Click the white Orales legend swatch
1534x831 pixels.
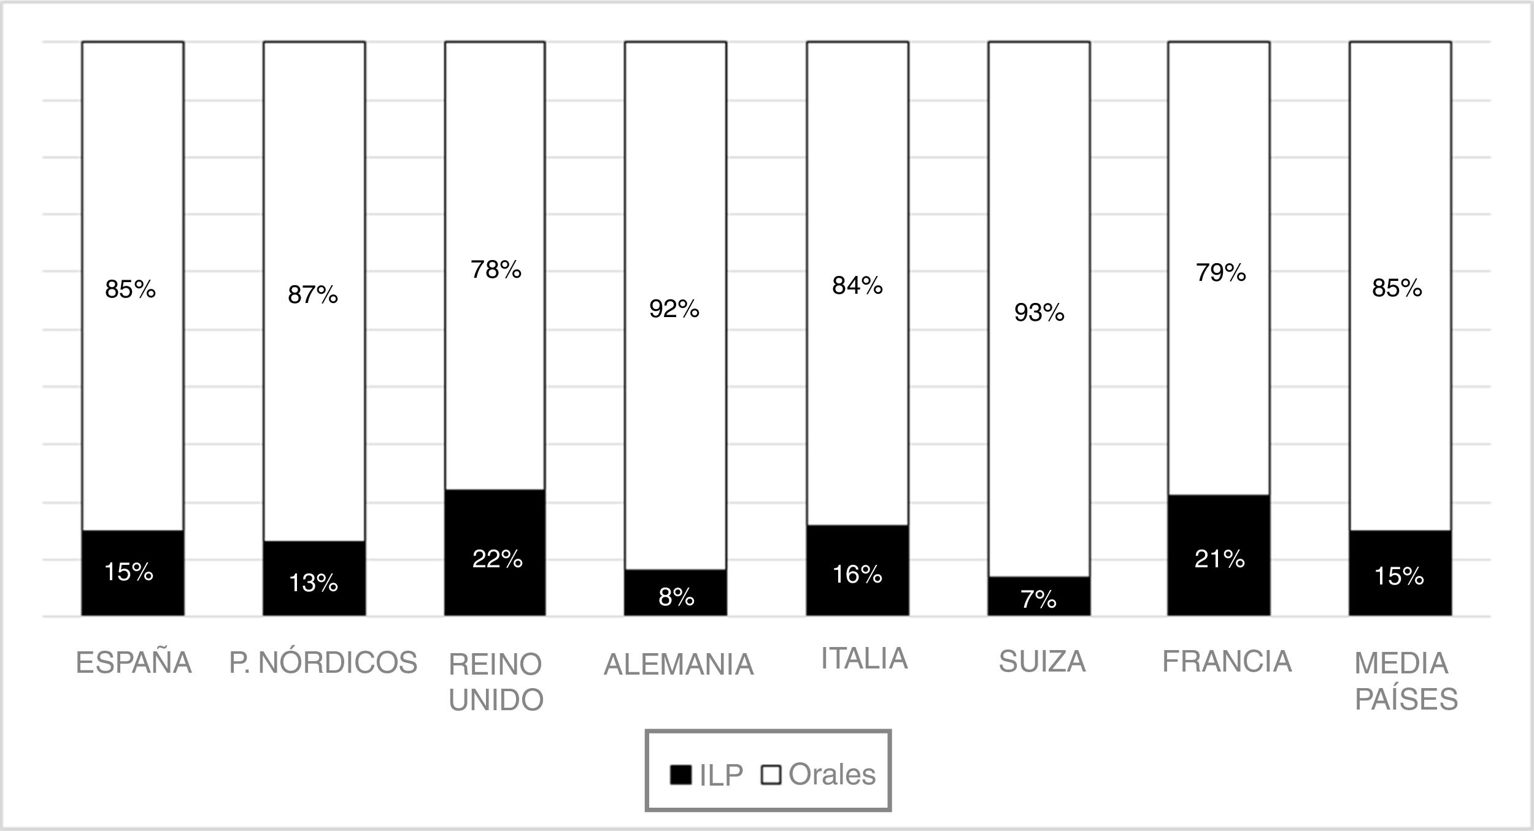(771, 775)
